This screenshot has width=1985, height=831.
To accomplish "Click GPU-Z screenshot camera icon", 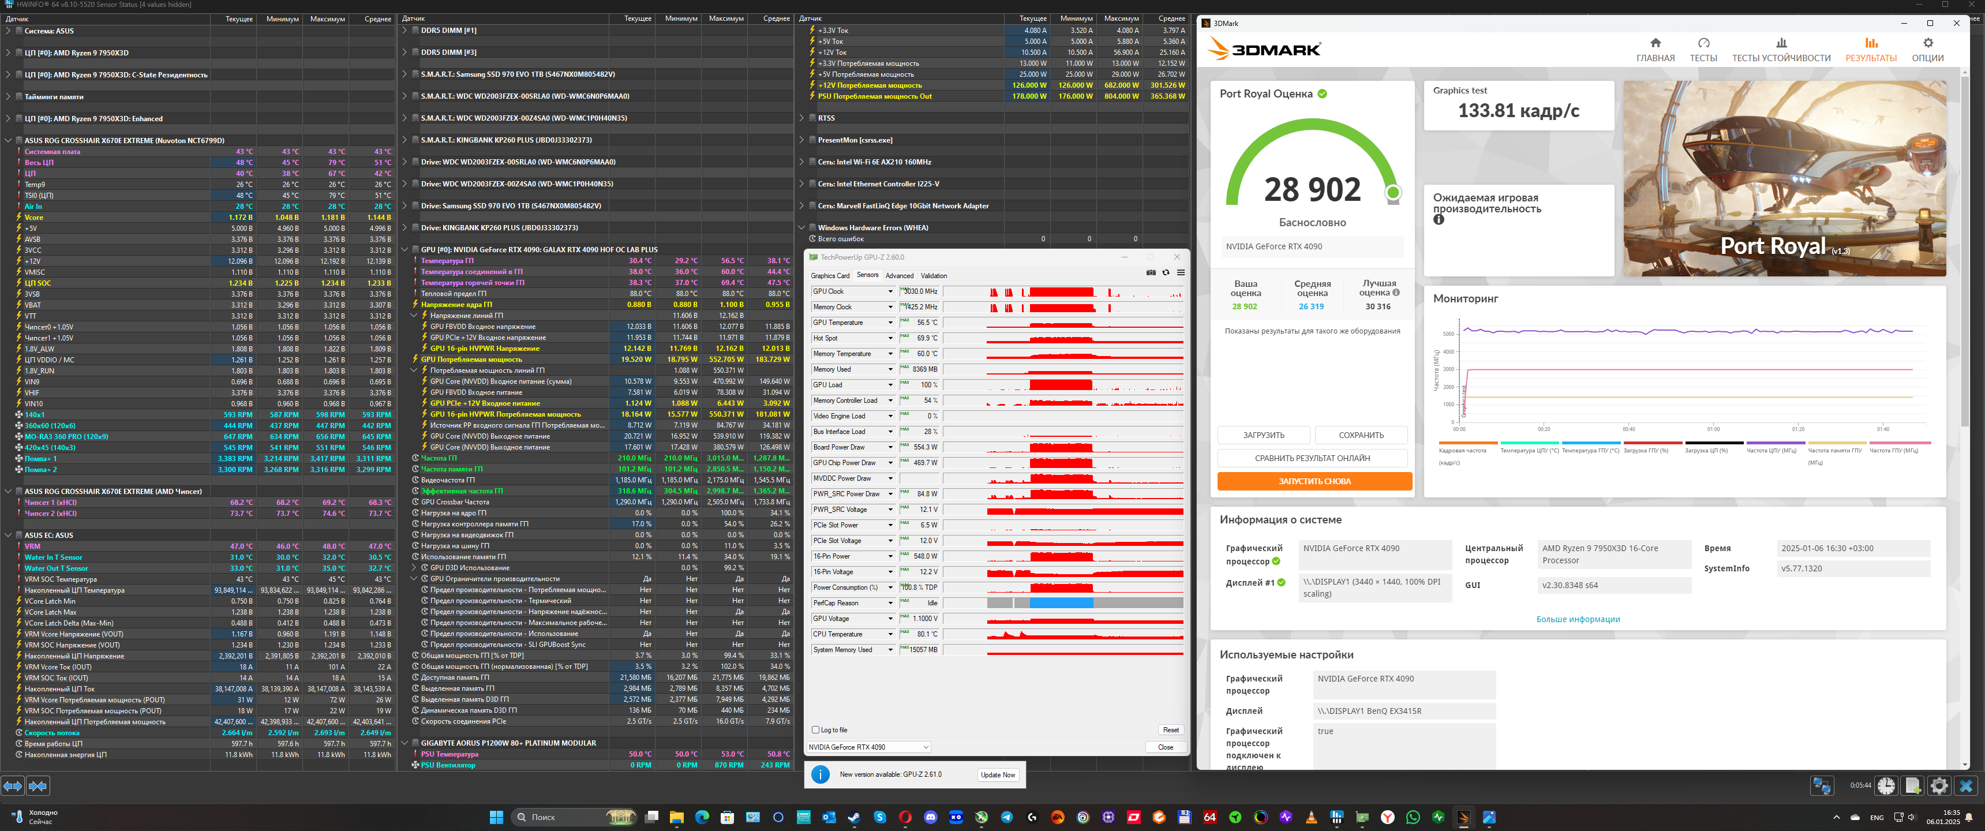I will 1151,272.
